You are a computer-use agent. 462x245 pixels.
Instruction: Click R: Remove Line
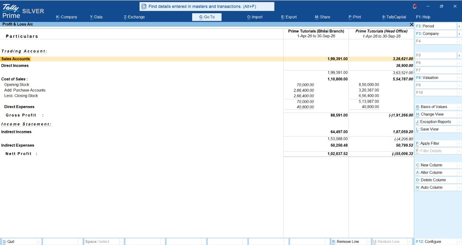349,242
